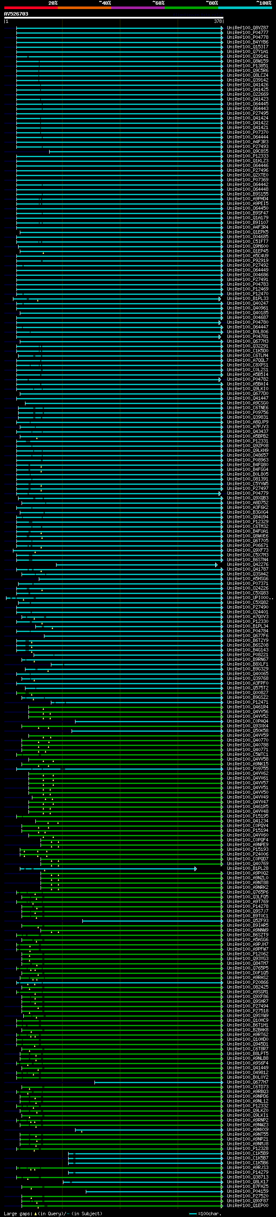Select UniRef100_P07370 label
Screen dimensions: 276x1217
tap(247, 132)
